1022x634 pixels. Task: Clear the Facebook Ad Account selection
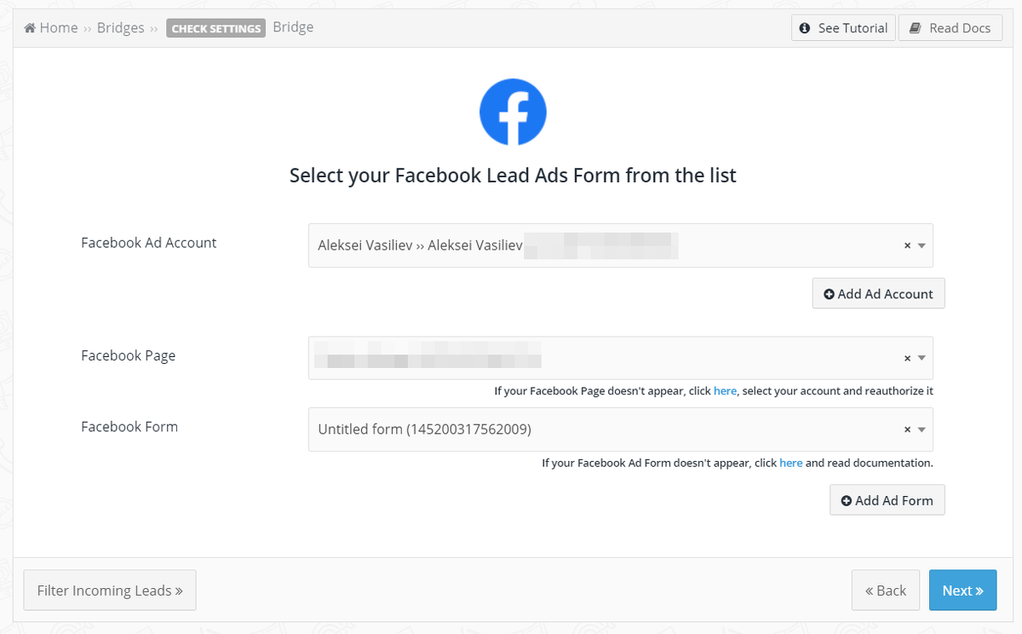pos(907,245)
